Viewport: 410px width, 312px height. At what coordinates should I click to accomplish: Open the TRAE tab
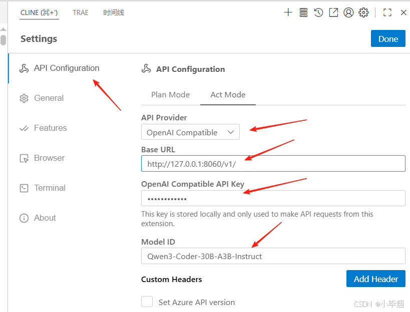pos(81,12)
